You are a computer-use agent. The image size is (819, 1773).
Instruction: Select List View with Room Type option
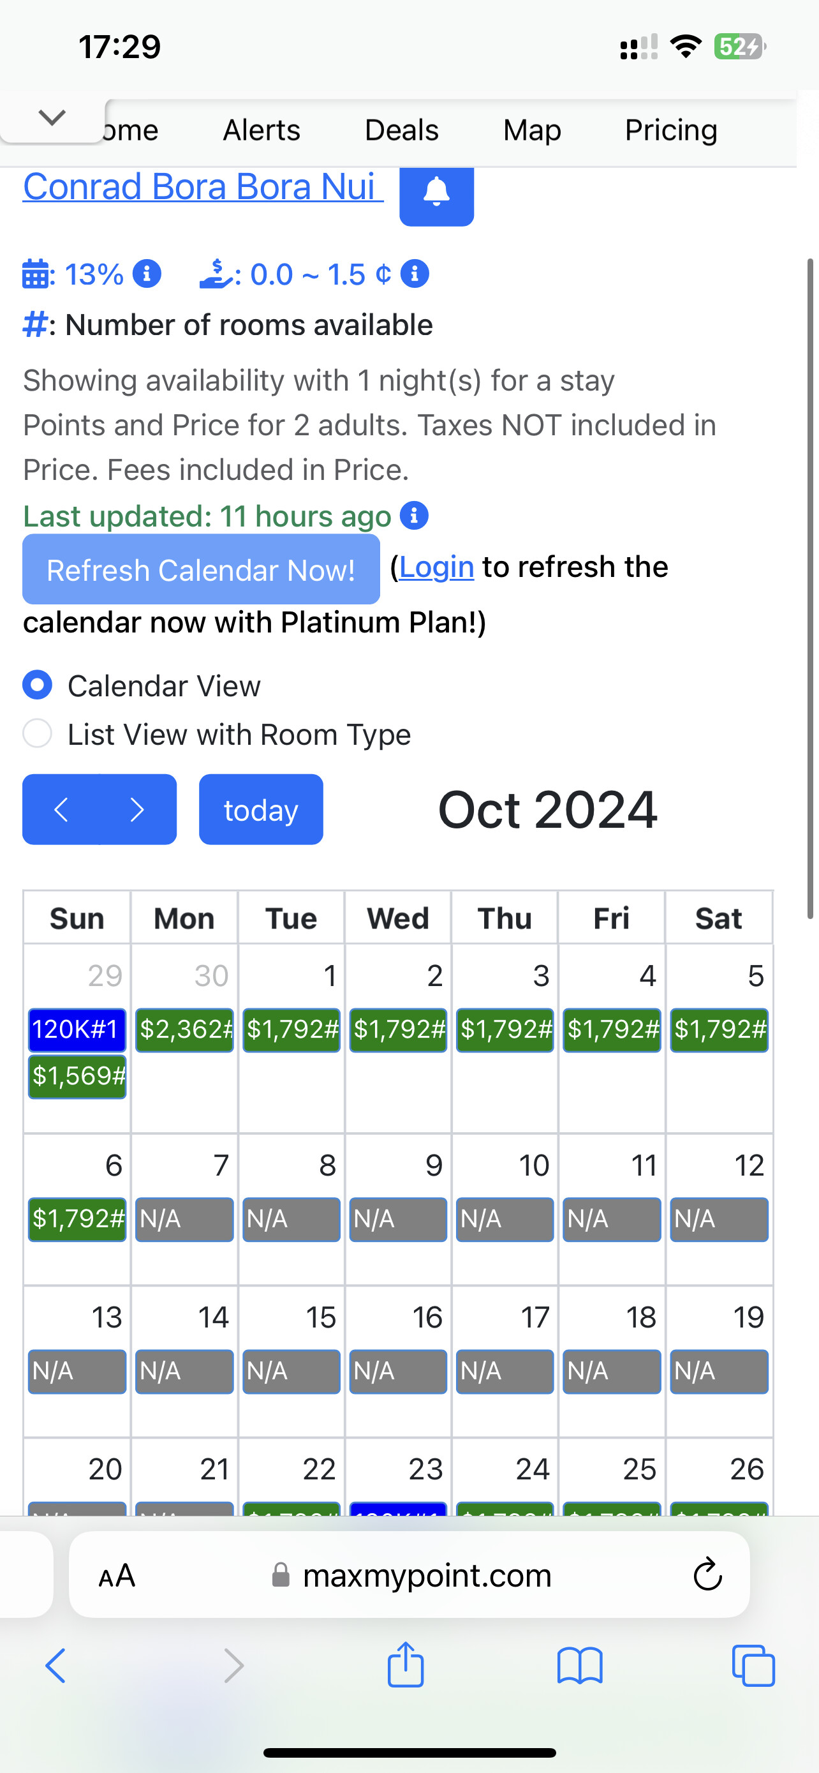coord(38,734)
